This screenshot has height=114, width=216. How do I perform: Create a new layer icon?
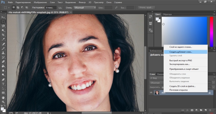pyautogui.click(x=206, y=110)
